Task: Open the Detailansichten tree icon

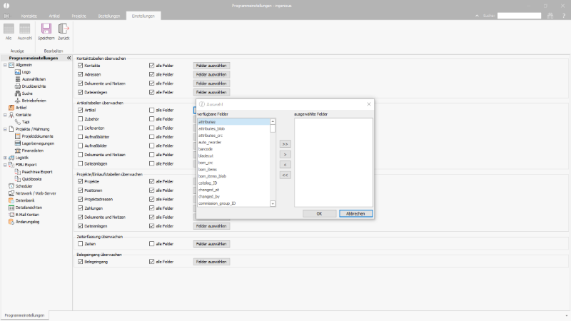Action: pos(11,208)
